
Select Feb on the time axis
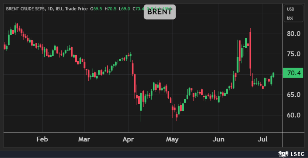pos(42,139)
